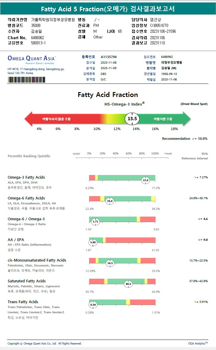Select the Chart No. value 6486962

click(38, 37)
